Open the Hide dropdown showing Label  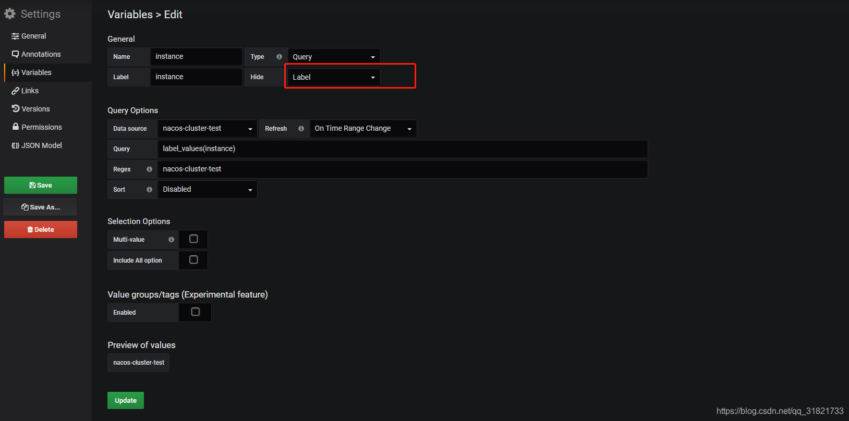tap(334, 77)
